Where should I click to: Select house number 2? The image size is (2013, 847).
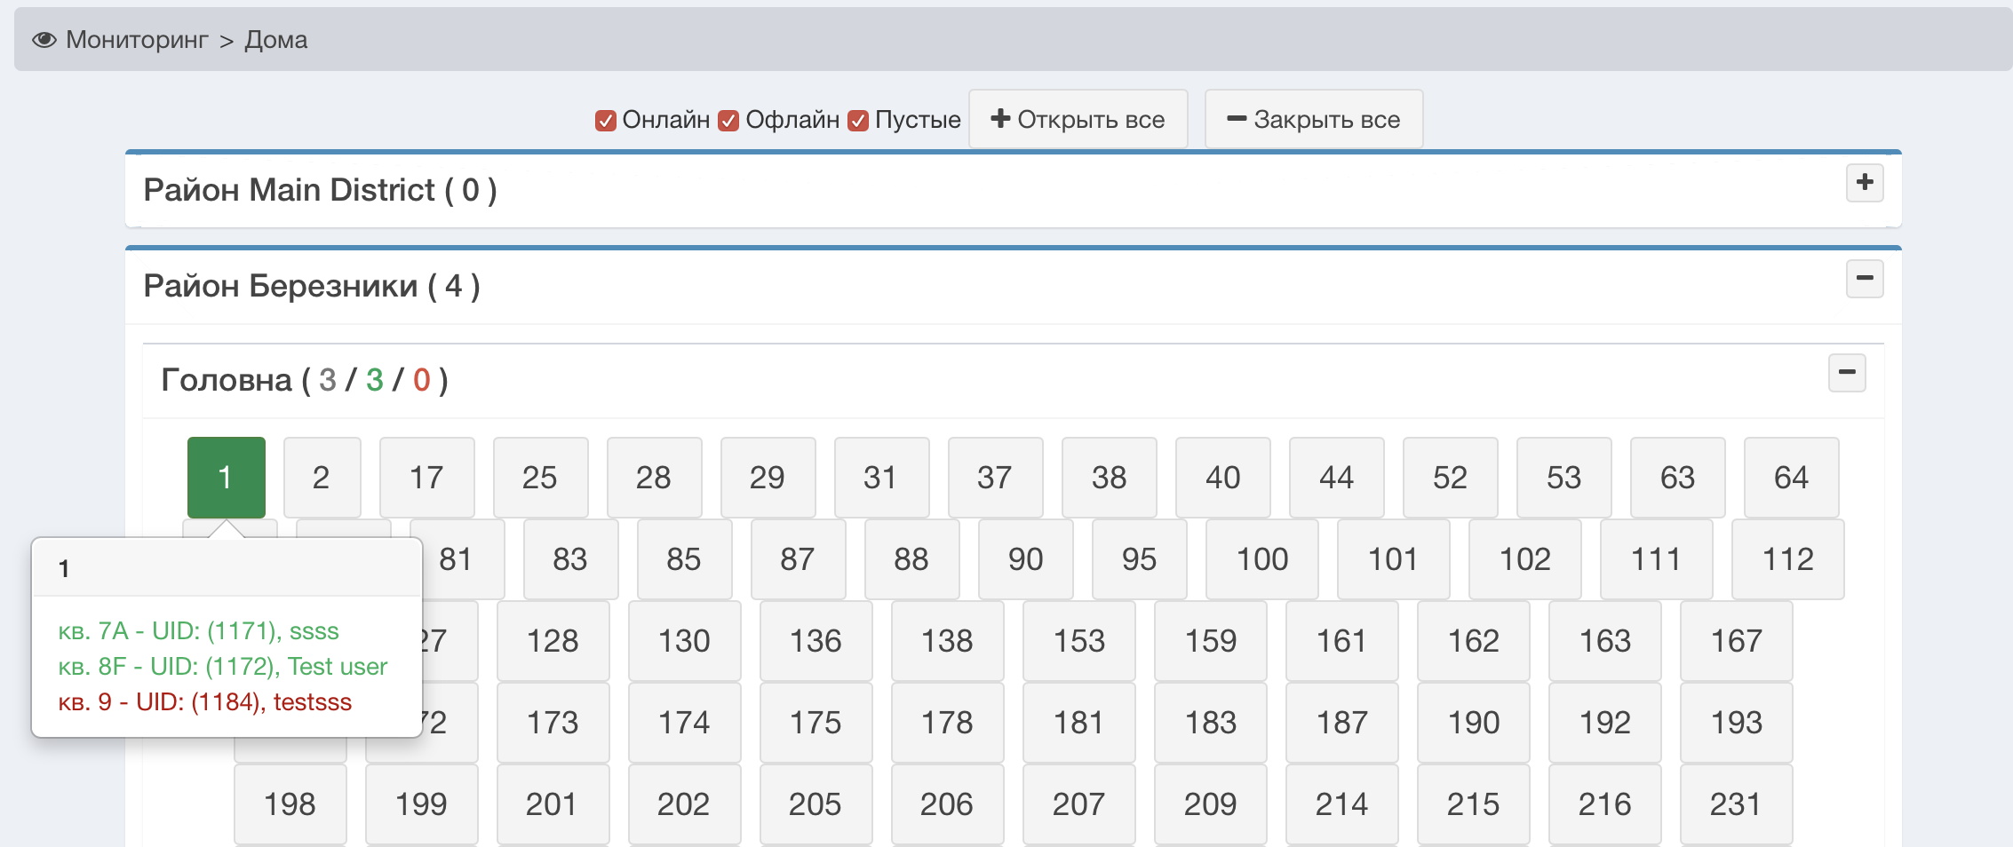point(322,478)
